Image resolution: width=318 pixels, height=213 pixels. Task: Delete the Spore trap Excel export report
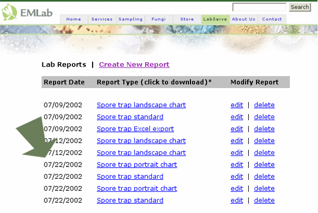point(264,129)
